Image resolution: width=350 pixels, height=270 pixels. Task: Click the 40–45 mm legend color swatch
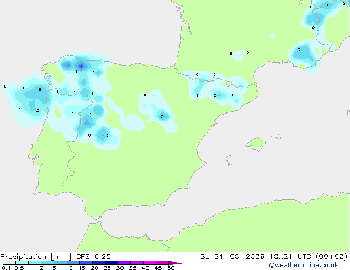point(150,263)
